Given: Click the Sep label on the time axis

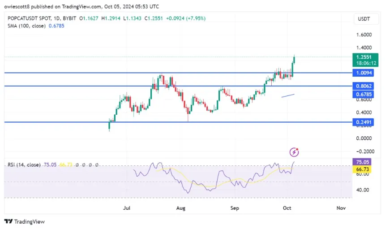Looking at the screenshot, I should 234,208.
